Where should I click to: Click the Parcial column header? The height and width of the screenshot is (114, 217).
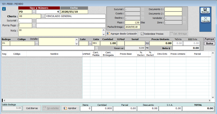coord(197,54)
